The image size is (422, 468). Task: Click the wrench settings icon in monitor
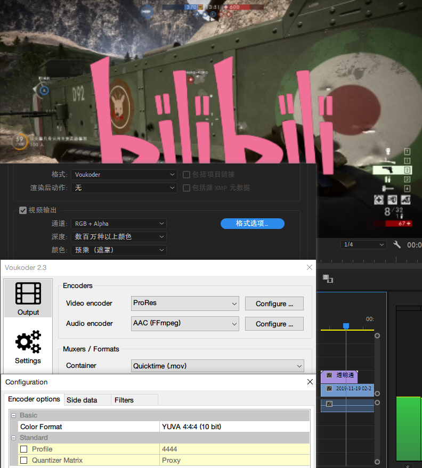pos(397,244)
